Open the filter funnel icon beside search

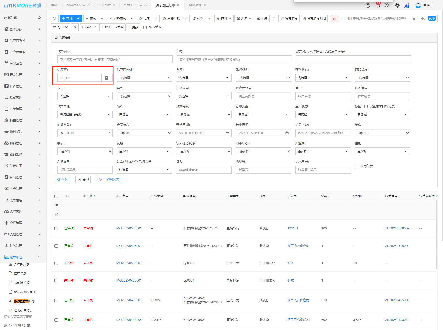[x=414, y=18]
